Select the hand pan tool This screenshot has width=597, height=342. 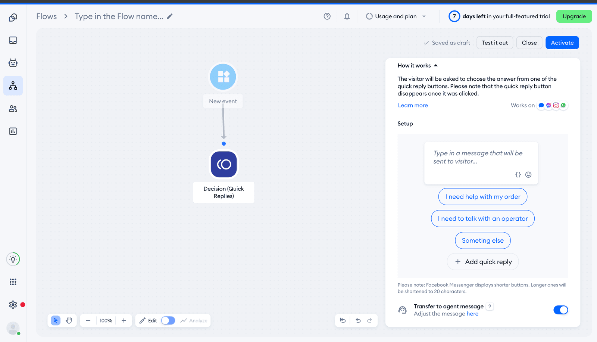(69, 320)
